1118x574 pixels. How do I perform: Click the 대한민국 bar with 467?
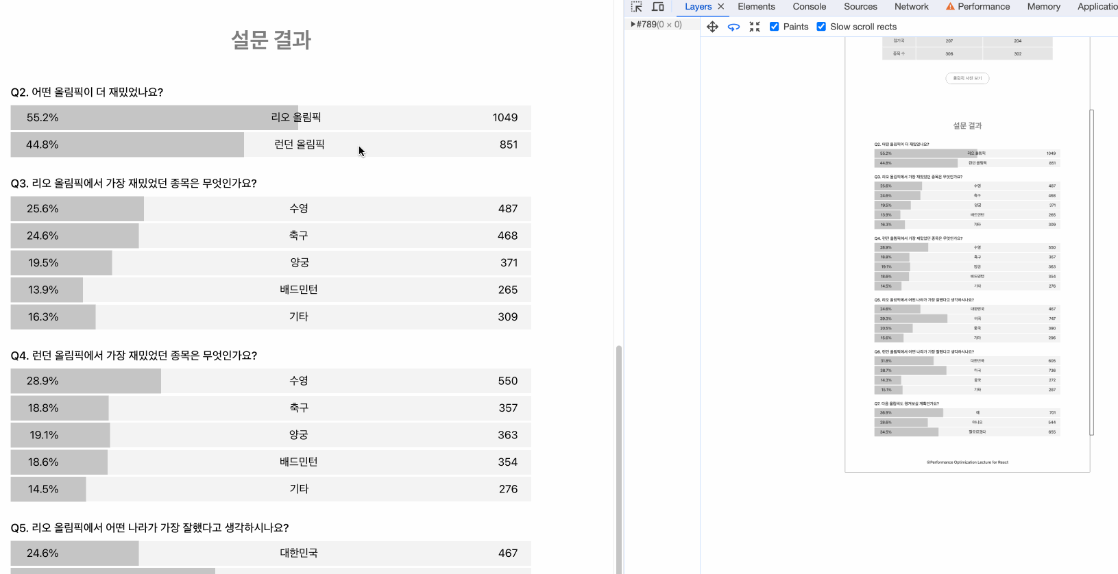pyautogui.click(x=271, y=553)
